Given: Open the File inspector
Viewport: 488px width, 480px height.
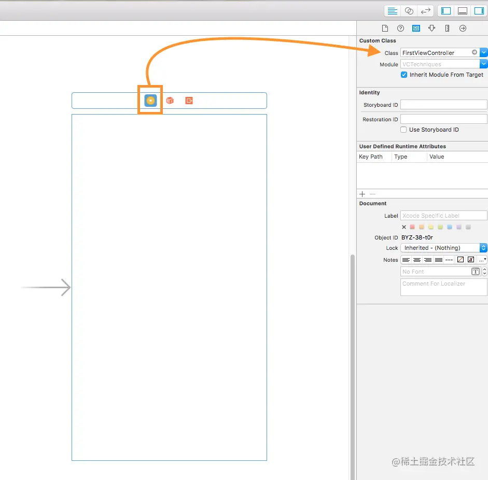Looking at the screenshot, I should coord(385,29).
